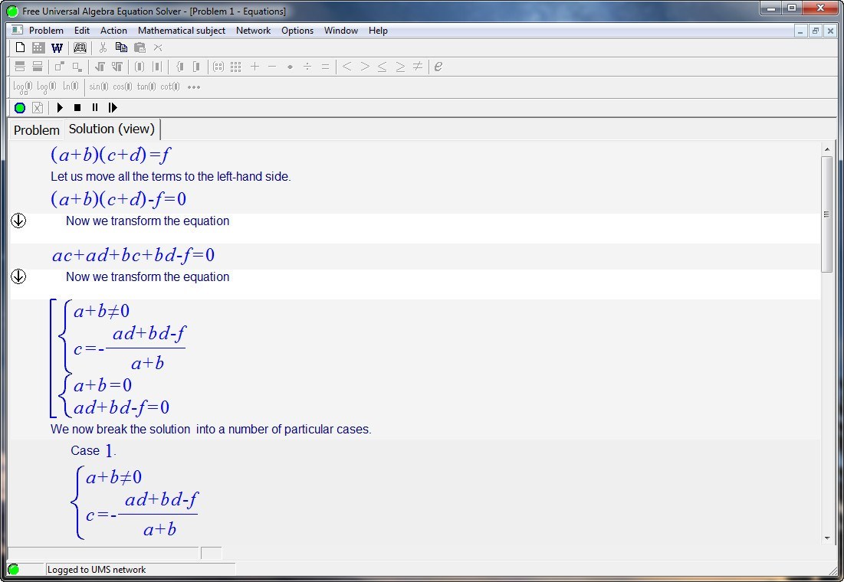Play the solution steps
The width and height of the screenshot is (844, 582).
click(x=60, y=108)
